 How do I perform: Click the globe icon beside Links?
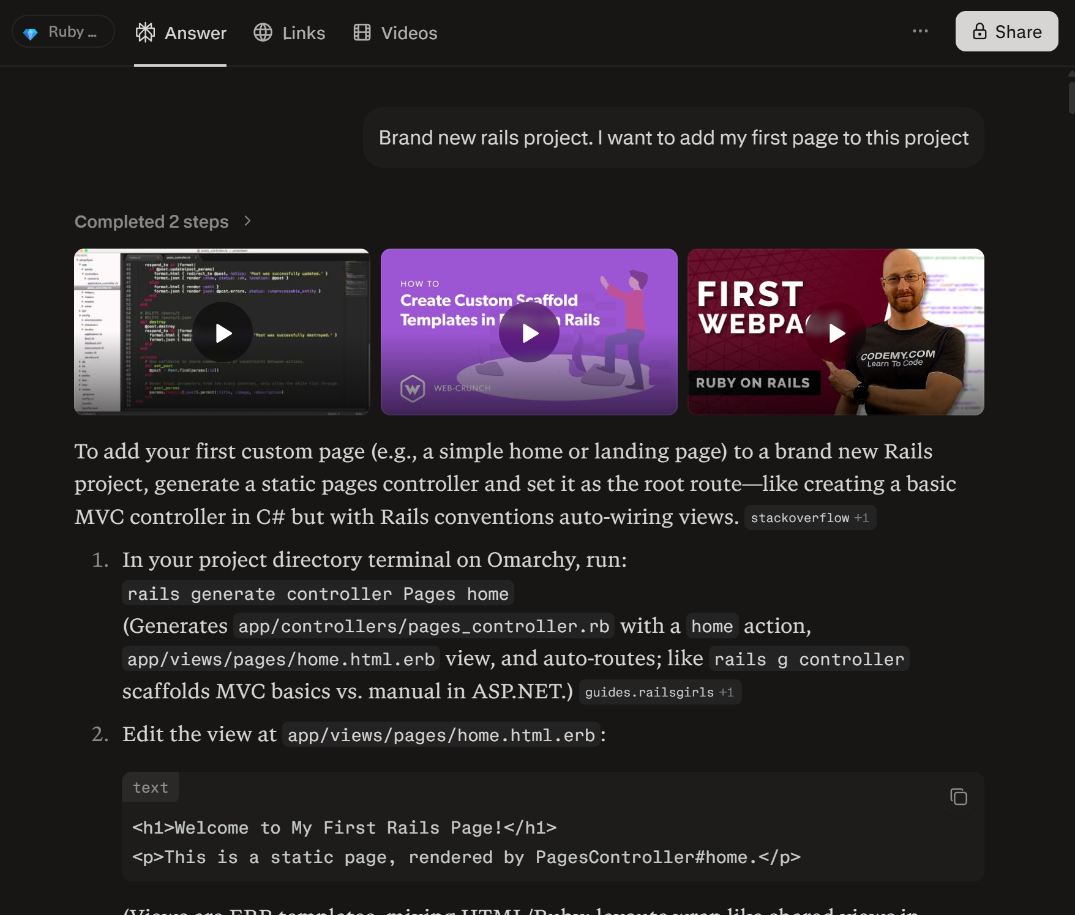[x=263, y=32]
